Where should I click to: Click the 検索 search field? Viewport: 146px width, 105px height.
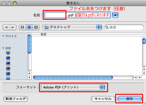124,27
